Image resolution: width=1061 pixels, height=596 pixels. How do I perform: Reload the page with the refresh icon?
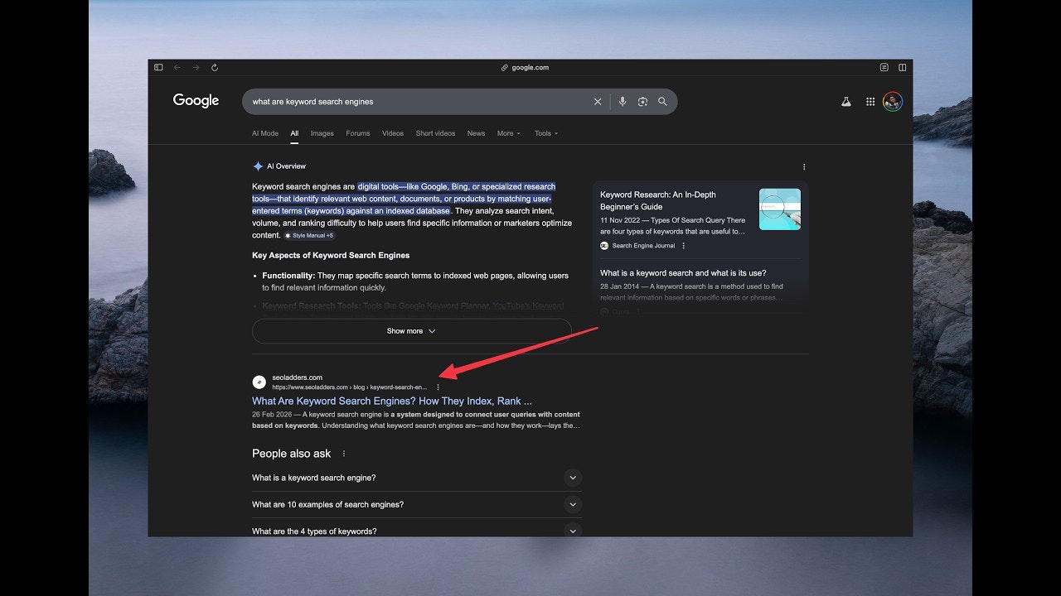coord(215,68)
